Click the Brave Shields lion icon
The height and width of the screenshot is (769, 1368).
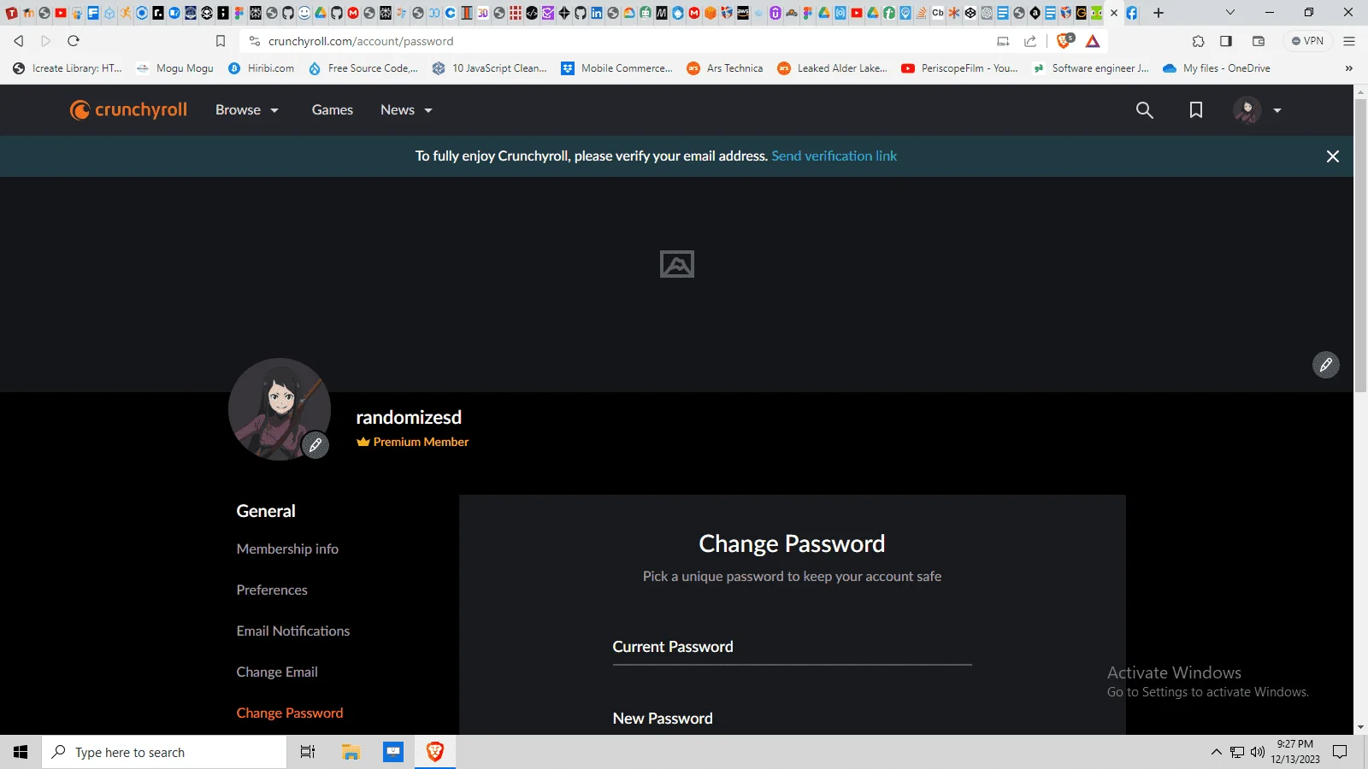[1064, 41]
